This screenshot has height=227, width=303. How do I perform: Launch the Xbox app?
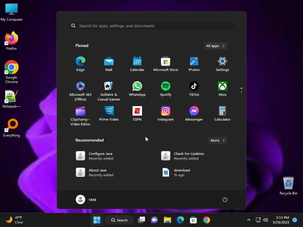click(x=223, y=89)
